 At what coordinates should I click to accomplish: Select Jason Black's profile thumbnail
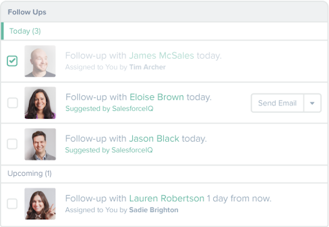point(40,144)
